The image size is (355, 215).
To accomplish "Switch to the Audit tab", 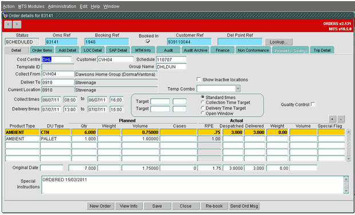I will tap(169, 50).
